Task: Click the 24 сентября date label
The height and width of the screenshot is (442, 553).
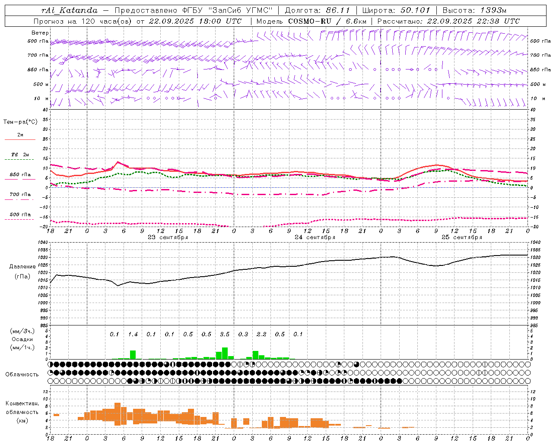Action: pos(315,237)
